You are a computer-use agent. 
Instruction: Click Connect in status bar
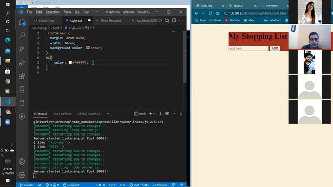[x=71, y=185]
